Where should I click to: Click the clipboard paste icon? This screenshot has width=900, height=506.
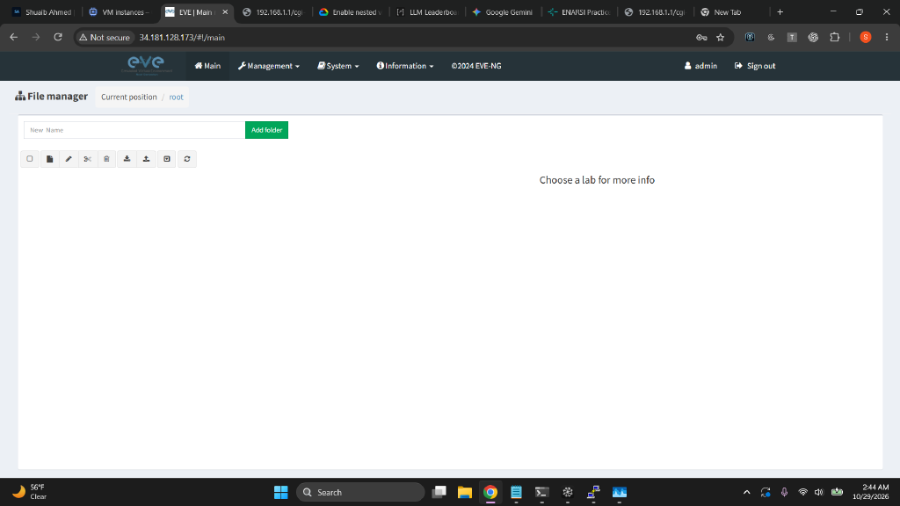(x=106, y=159)
